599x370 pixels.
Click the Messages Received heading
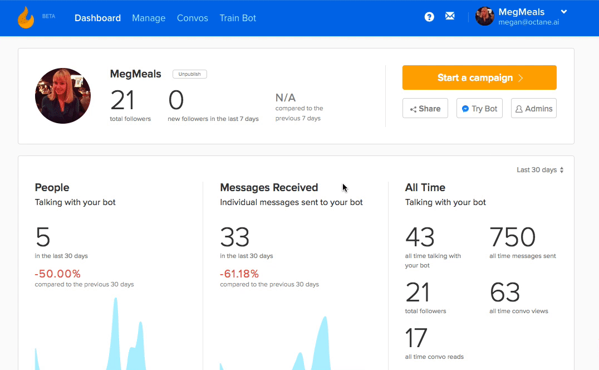(269, 187)
